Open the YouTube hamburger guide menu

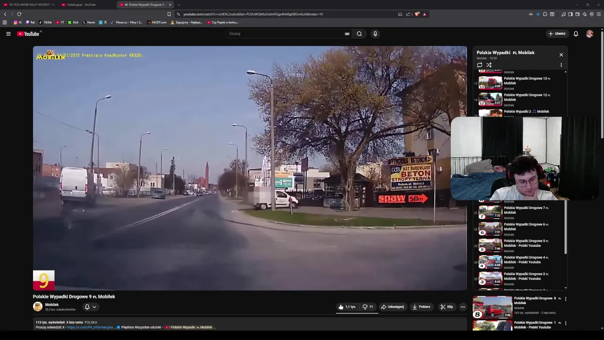click(x=8, y=34)
